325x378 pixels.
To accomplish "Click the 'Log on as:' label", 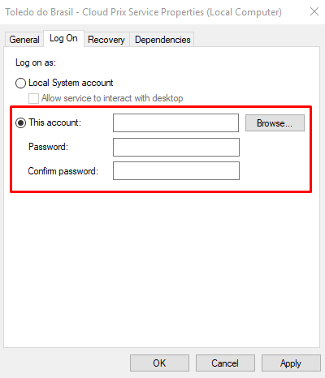I will pos(36,62).
